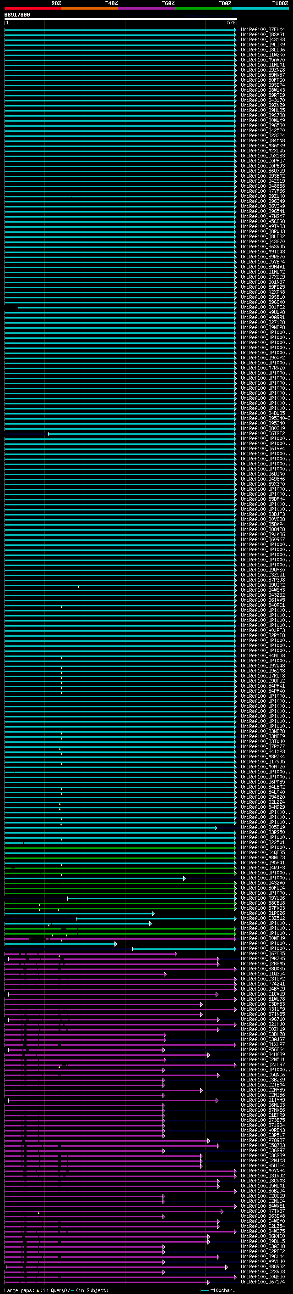Select hit label UniRef100_A5AV70
293x1294 pixels.
(263, 60)
